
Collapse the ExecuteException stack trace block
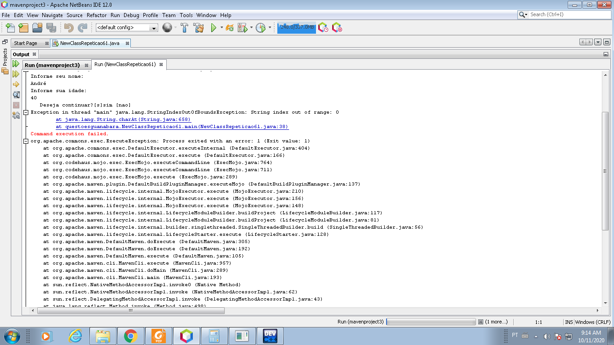(26, 141)
